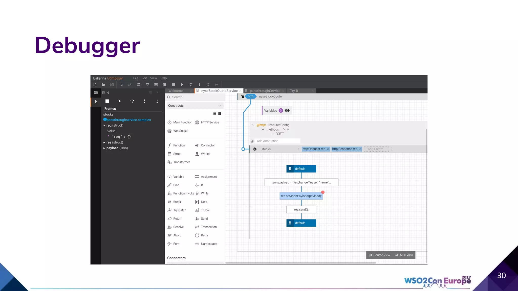Select the res.send(); statement box
This screenshot has height=291, width=518.
tap(301, 209)
